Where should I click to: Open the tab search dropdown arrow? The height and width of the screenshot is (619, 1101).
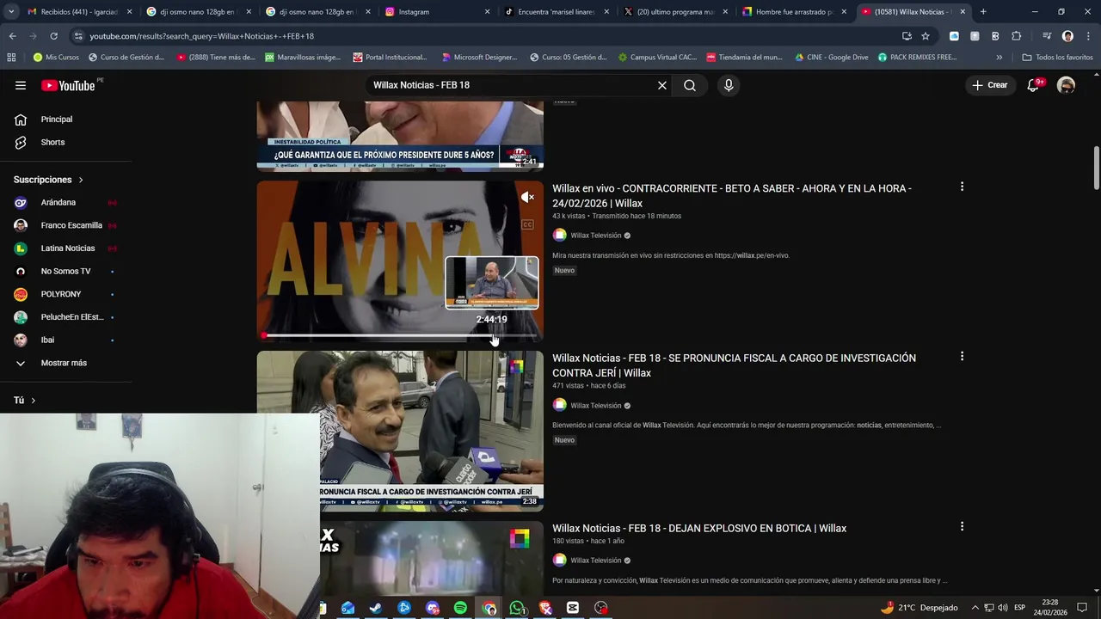click(10, 12)
